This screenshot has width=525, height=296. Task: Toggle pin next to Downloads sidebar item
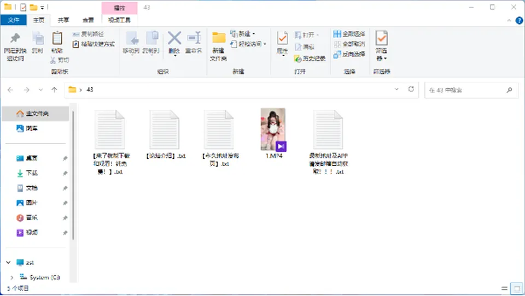(65, 173)
